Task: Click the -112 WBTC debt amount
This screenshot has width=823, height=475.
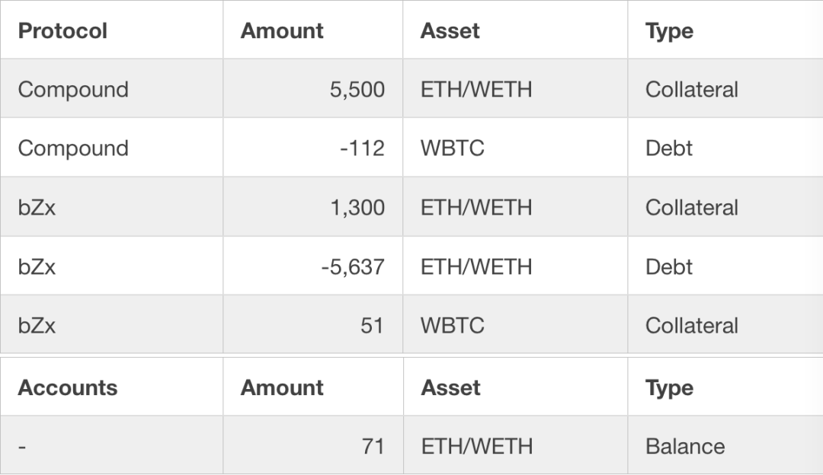Action: [x=362, y=148]
